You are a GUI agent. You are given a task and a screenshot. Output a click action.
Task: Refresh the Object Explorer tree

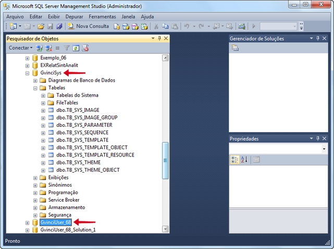[x=76, y=48]
